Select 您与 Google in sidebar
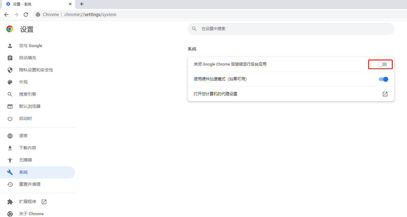Image resolution: width=407 pixels, height=217 pixels. point(30,46)
